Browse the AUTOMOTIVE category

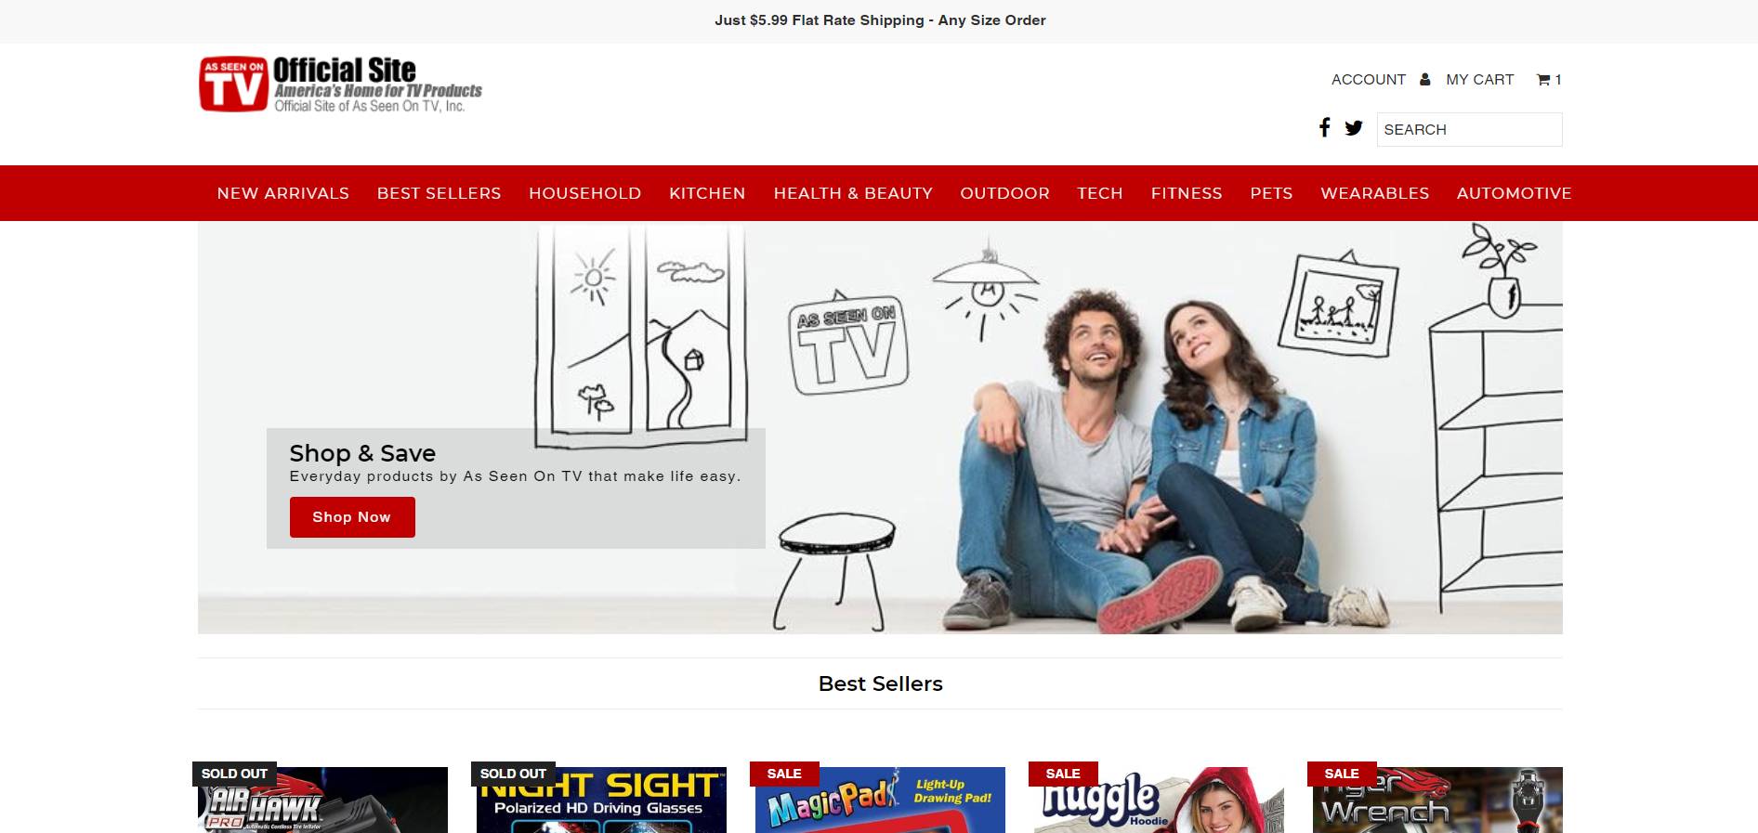tap(1514, 193)
